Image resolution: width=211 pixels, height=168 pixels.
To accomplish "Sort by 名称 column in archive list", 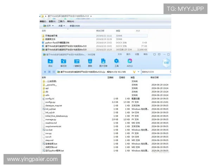I will pyautogui.click(x=44, y=77).
